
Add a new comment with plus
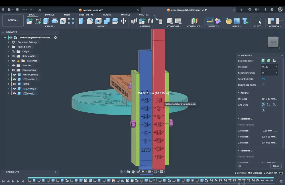[x=56, y=172]
